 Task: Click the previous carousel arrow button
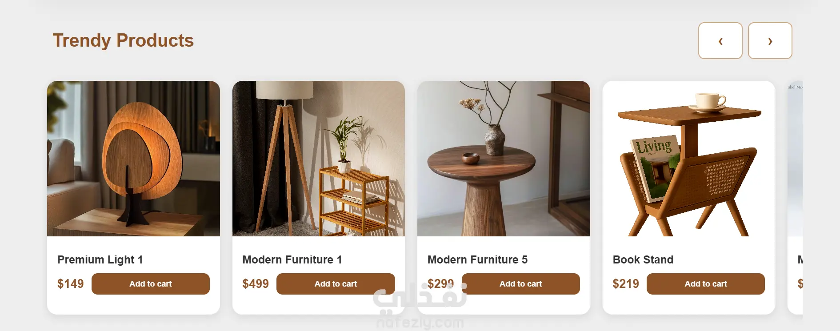(720, 40)
